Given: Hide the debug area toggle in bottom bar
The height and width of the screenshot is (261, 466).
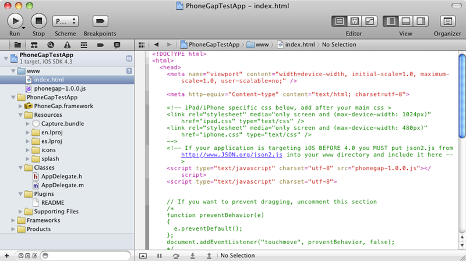Looking at the screenshot, I should (x=143, y=256).
